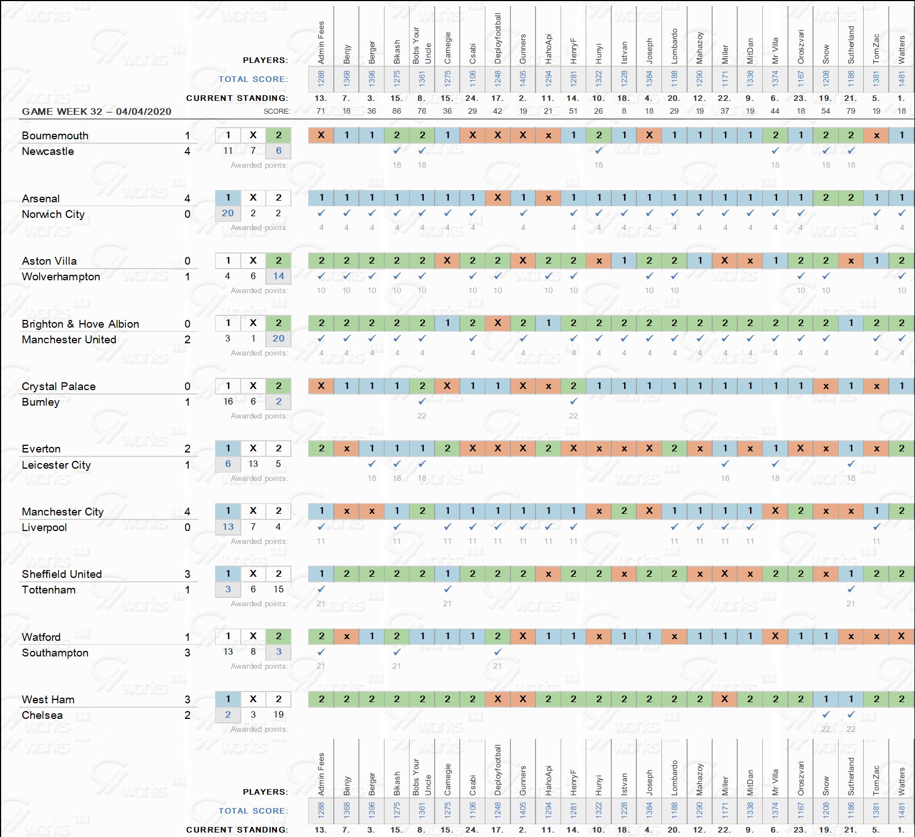
Task: Select Manchester City row checkmark under TomZac
Action: coord(877,527)
